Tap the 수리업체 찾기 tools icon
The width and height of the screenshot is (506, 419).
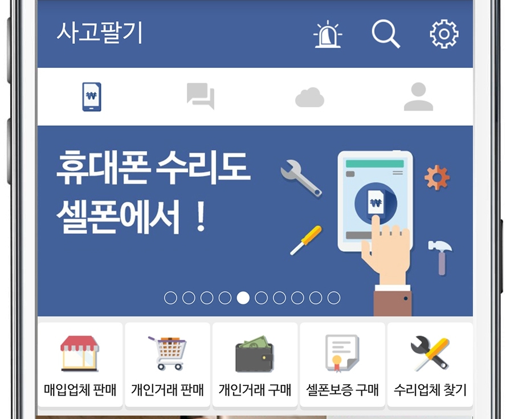click(430, 353)
